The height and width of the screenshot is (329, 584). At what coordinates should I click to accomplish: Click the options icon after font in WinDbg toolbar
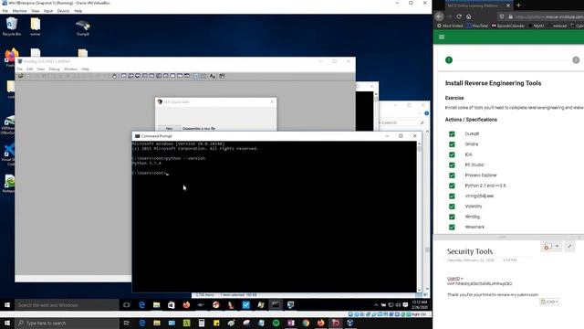[x=222, y=76]
